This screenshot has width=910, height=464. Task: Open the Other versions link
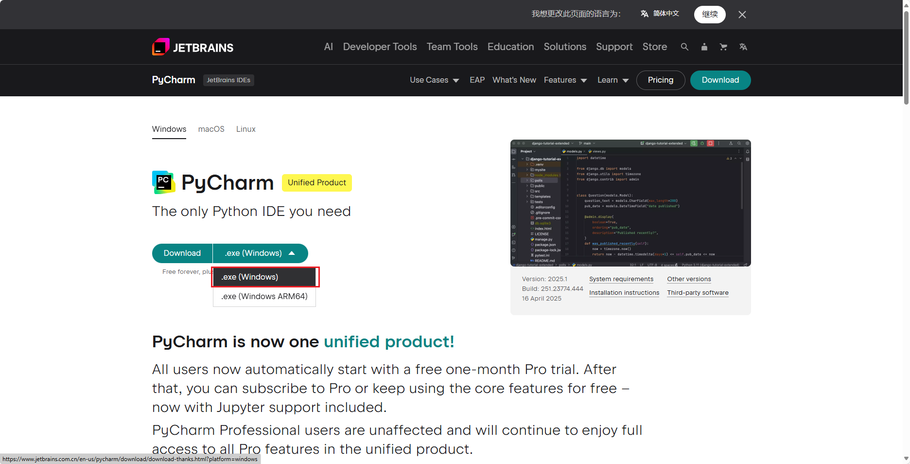689,279
